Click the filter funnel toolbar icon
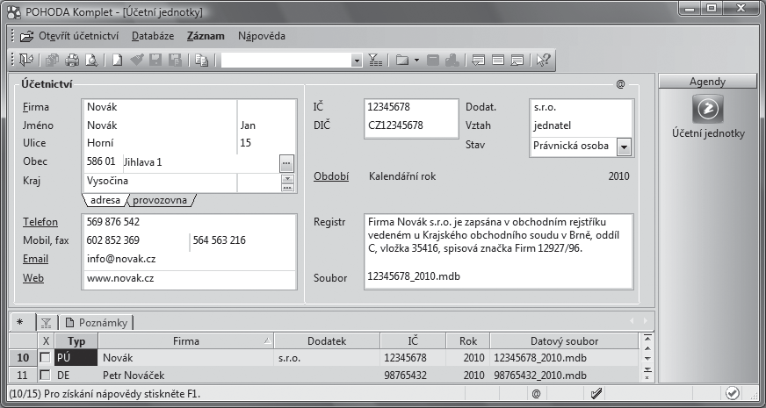Screen dimensions: 766x408 pyautogui.click(x=375, y=60)
